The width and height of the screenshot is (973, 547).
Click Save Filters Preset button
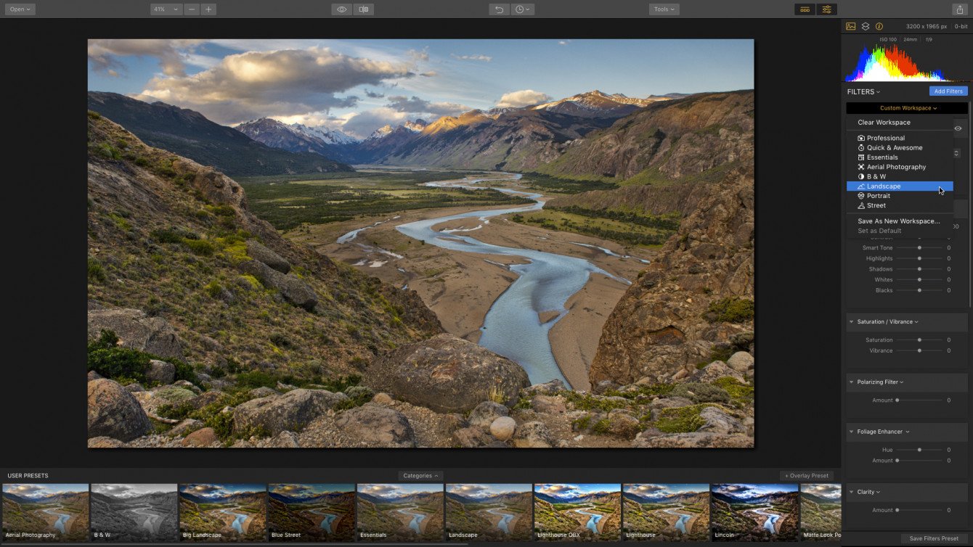[934, 538]
